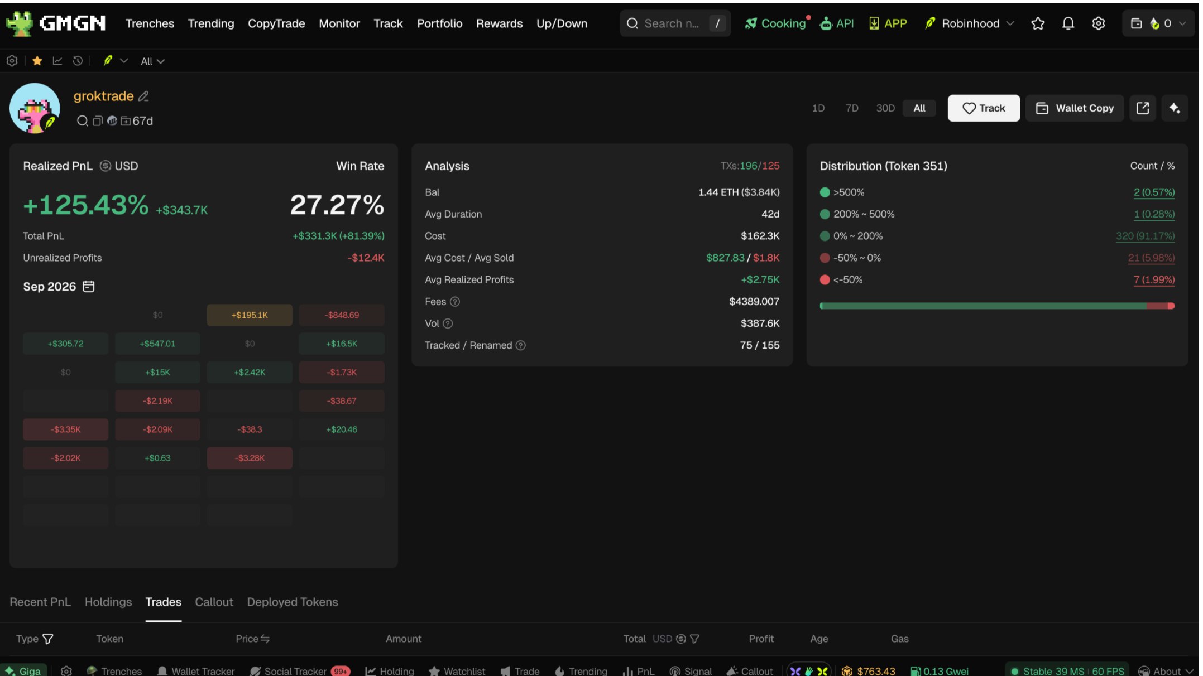
Task: Open the favorites star in the top navigation
Action: coord(1038,23)
